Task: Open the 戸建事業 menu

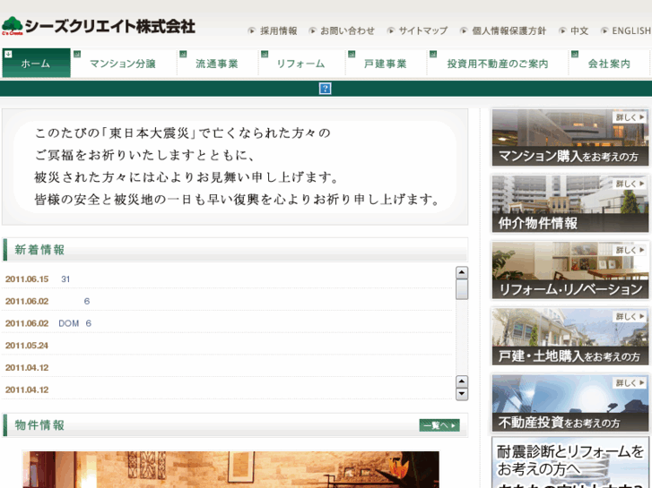Action: coord(387,64)
